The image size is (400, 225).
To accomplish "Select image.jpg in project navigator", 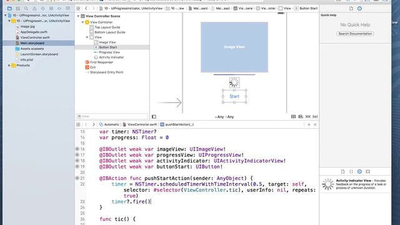I will click(27, 26).
